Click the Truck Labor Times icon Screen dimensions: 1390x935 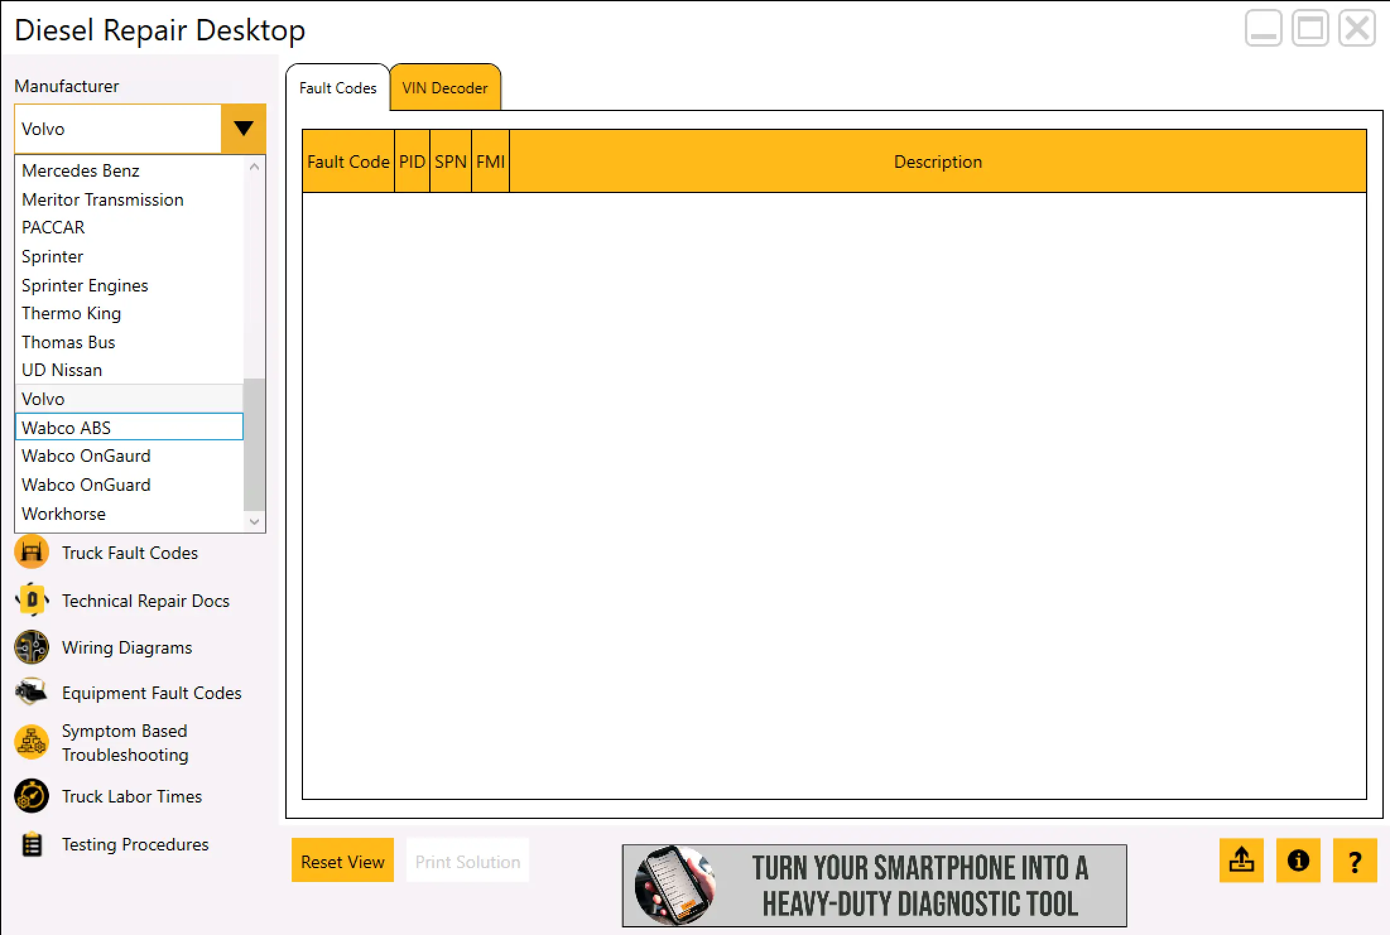click(x=32, y=796)
